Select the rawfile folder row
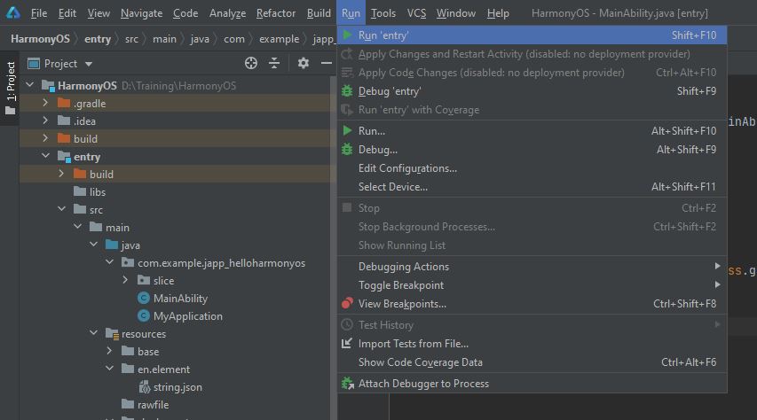757x420 pixels. click(177, 405)
